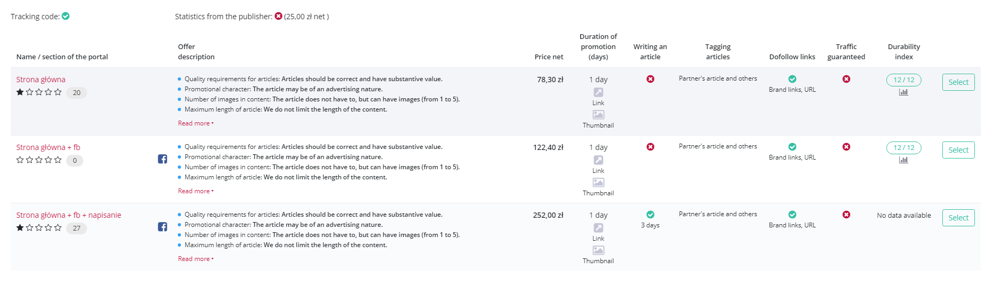
Task: Click green Dofollow links check in second row
Action: click(x=792, y=147)
